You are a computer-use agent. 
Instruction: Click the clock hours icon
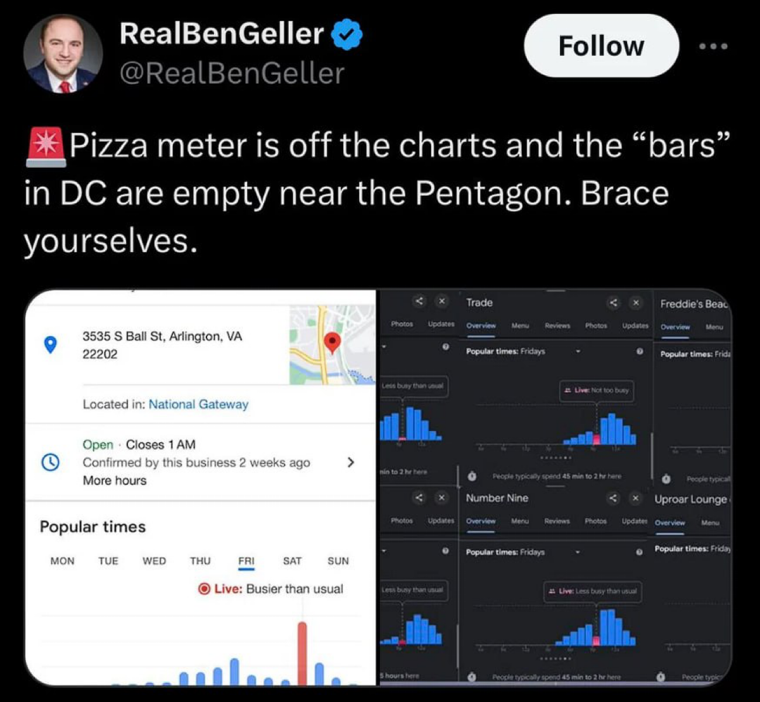50,463
